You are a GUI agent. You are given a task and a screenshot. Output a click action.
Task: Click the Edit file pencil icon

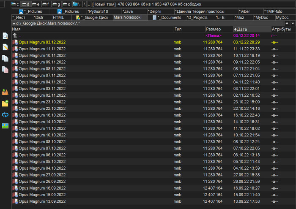click(5, 47)
